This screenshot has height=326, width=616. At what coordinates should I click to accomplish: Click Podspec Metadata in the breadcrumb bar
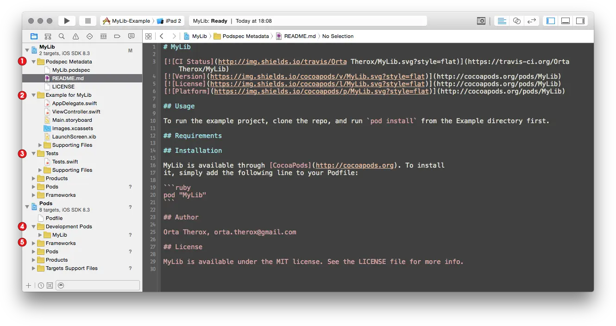pyautogui.click(x=245, y=36)
